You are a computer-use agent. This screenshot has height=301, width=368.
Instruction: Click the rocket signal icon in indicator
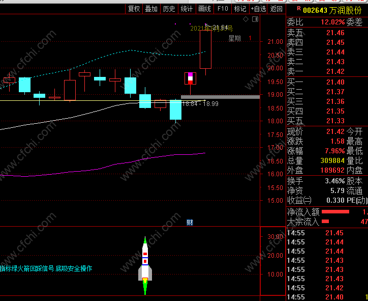(145, 266)
